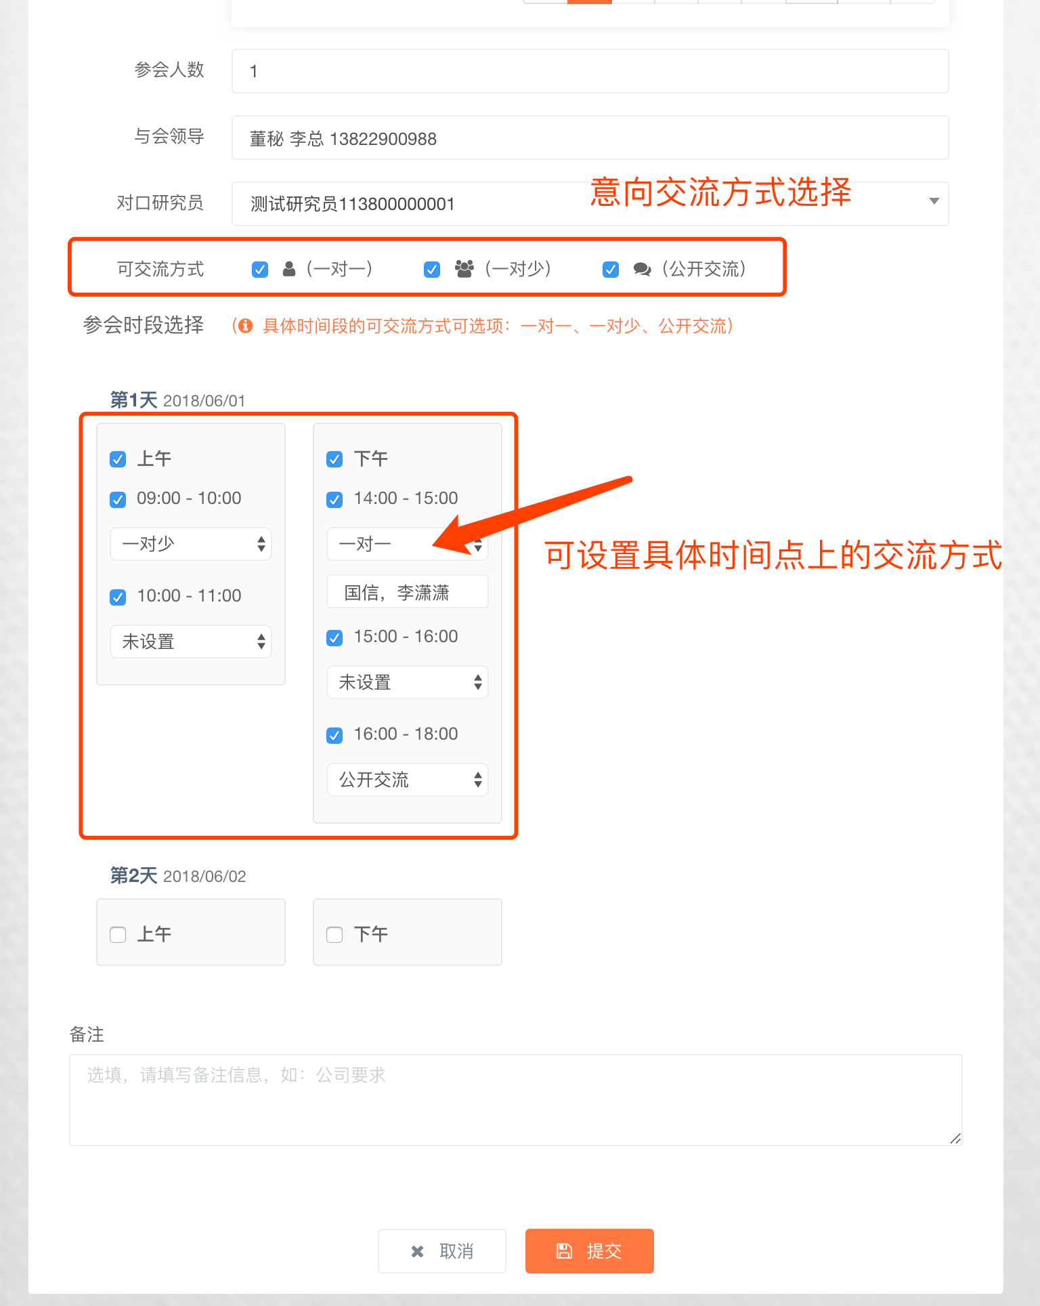Click the orange info icon beside 具体时间段
Screen dimensions: 1040x1306
[246, 326]
